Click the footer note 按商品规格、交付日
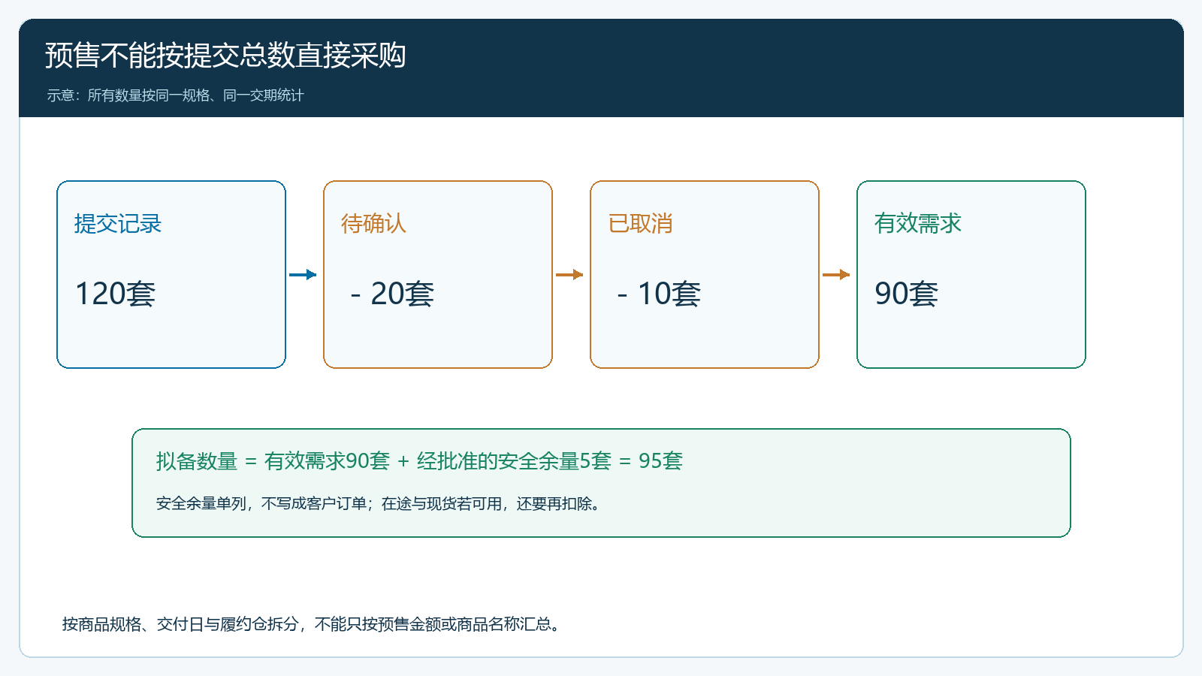 tap(312, 624)
